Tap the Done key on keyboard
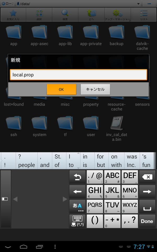This screenshot has height=252, width=157. pyautogui.click(x=147, y=221)
